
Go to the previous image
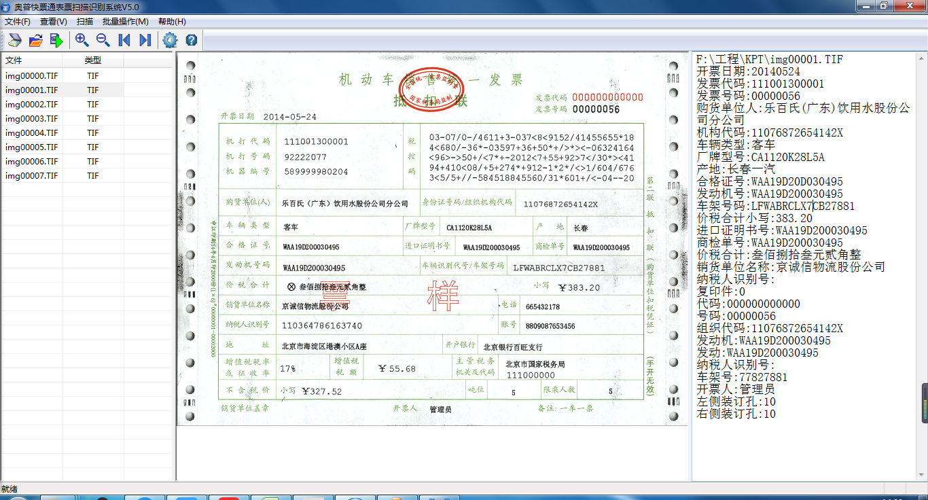pyautogui.click(x=124, y=40)
